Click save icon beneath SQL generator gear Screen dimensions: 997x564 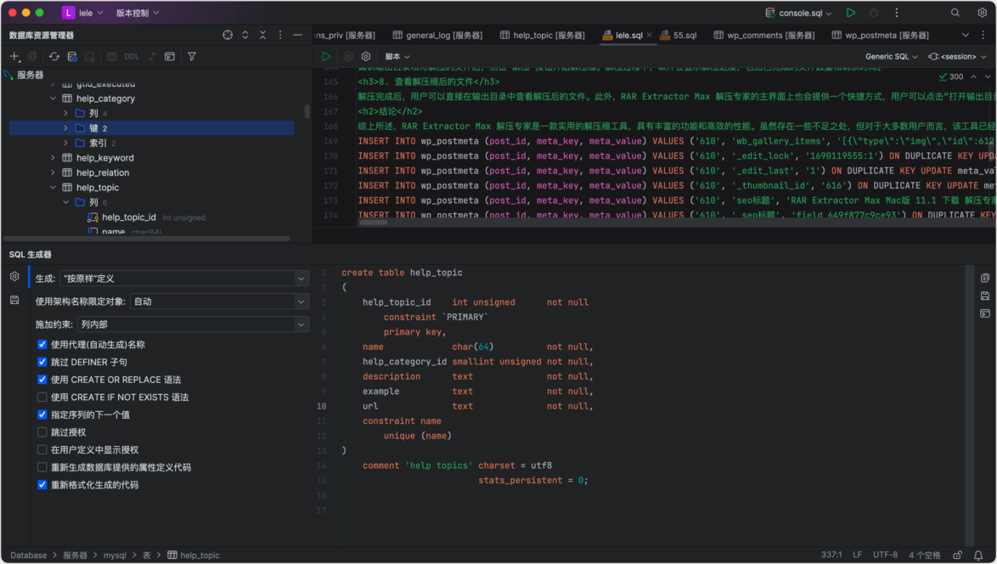click(14, 300)
